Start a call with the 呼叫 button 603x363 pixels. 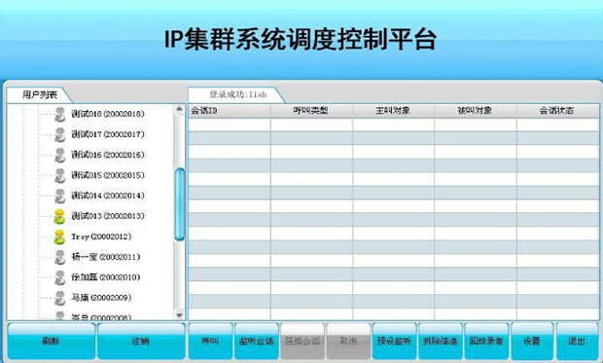(x=210, y=341)
